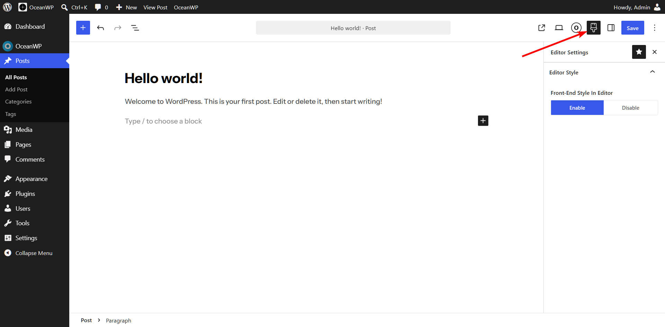Open the comments bubble in admin bar
The height and width of the screenshot is (327, 665).
[101, 7]
